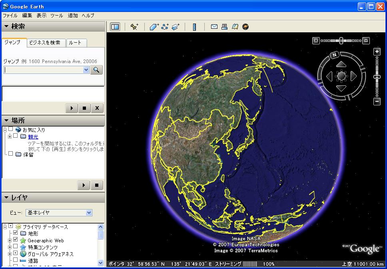Click the 観光 folder link
This screenshot has height=269, width=387.
33,137
